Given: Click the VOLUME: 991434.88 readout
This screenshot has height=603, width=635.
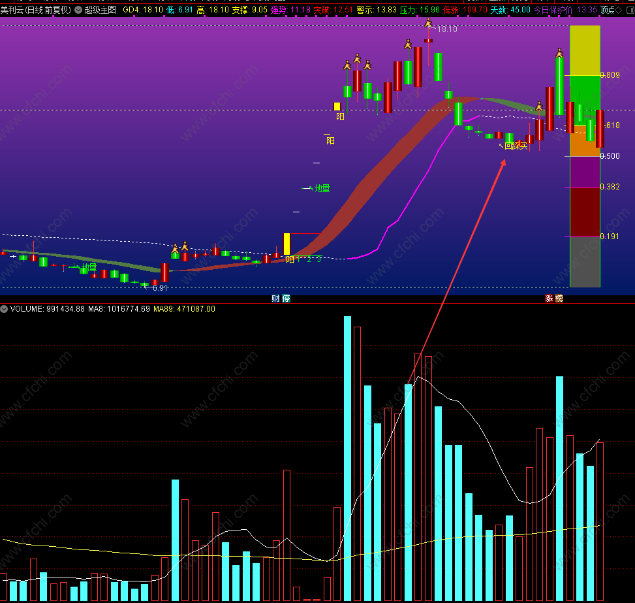Looking at the screenshot, I should pyautogui.click(x=48, y=309).
